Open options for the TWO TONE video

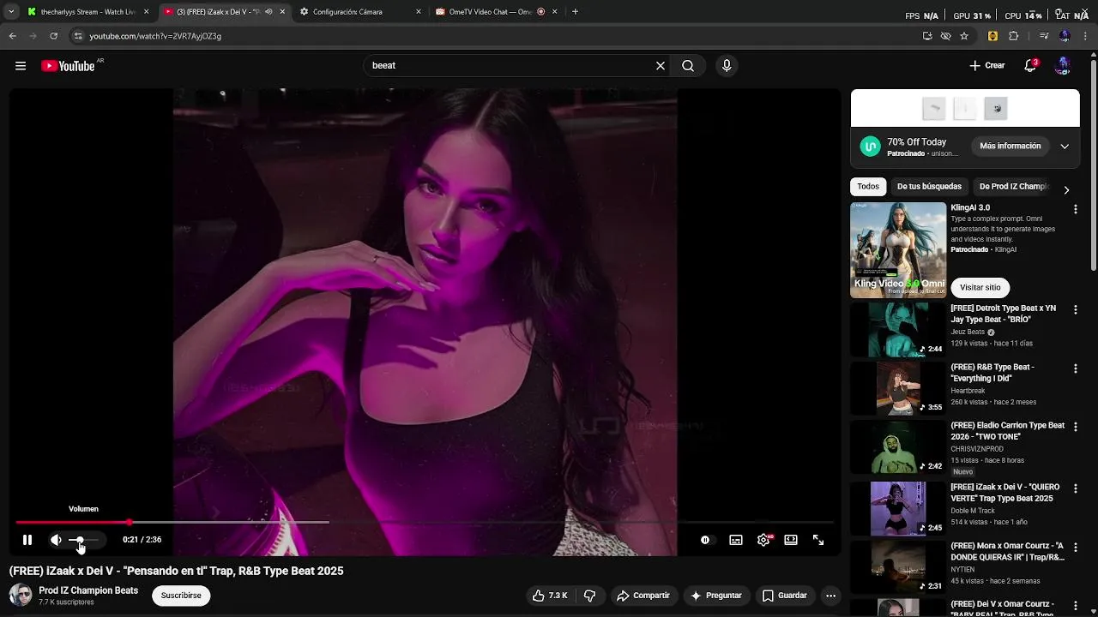click(1075, 427)
